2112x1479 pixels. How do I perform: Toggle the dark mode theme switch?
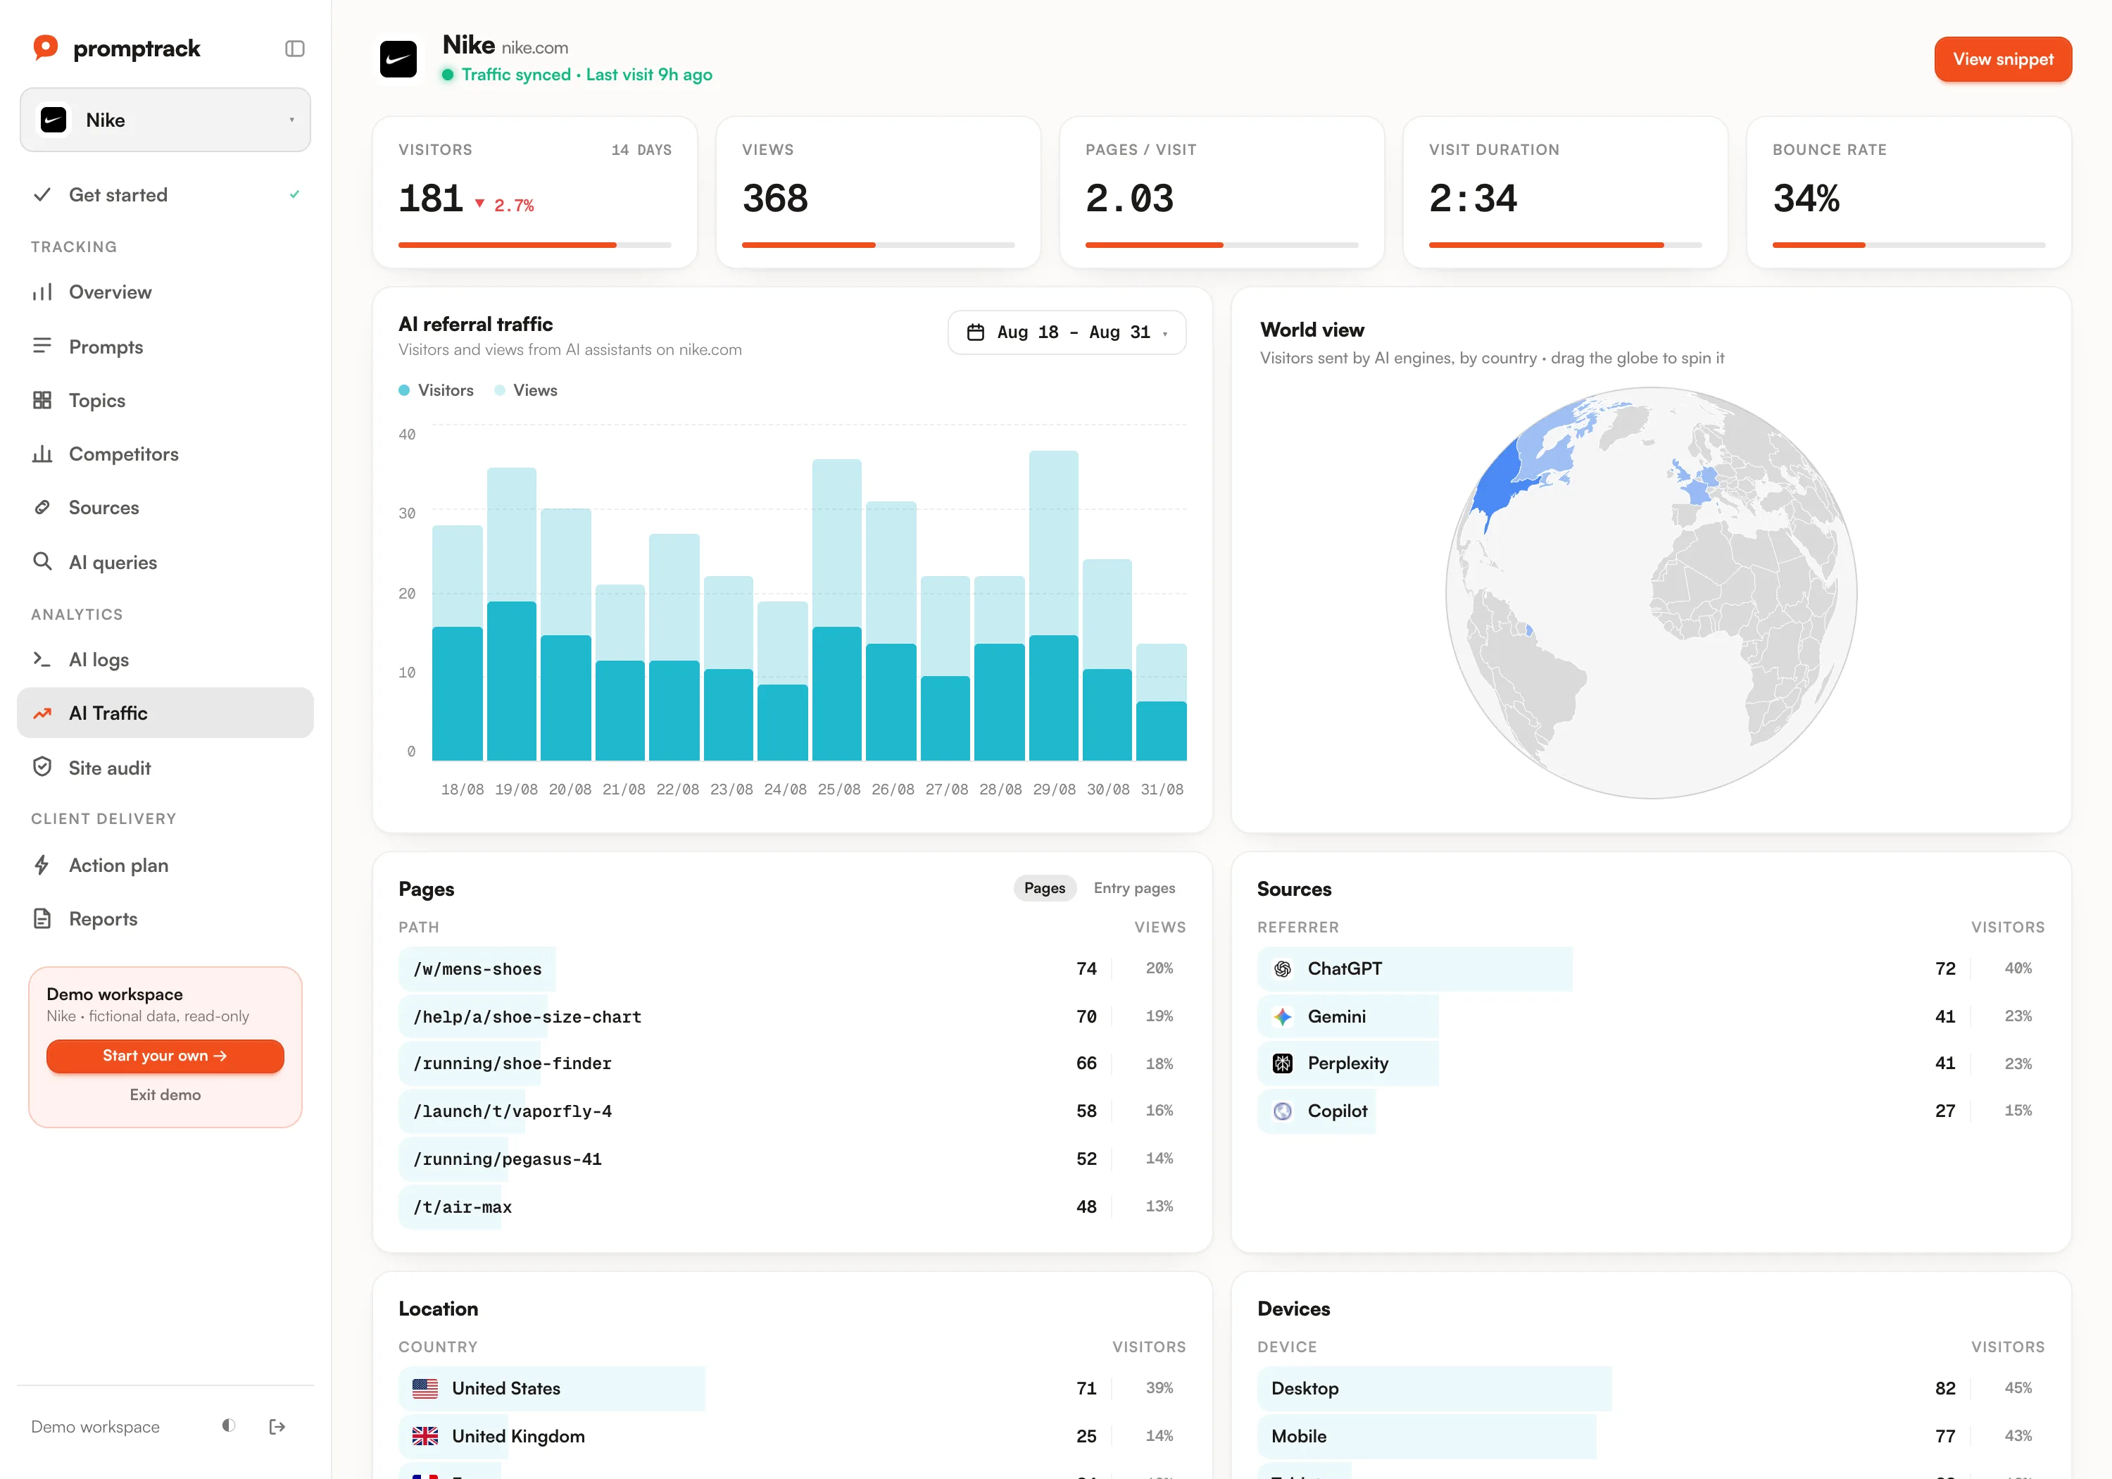pos(229,1425)
